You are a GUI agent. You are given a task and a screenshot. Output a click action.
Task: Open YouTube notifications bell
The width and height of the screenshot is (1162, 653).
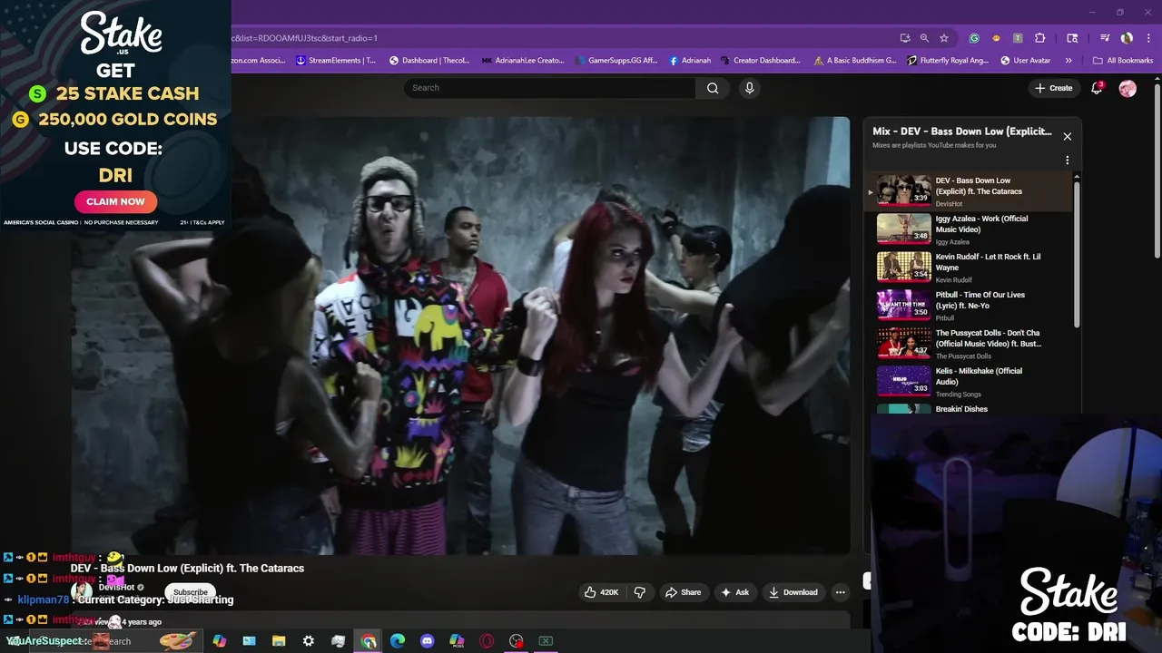click(x=1097, y=88)
